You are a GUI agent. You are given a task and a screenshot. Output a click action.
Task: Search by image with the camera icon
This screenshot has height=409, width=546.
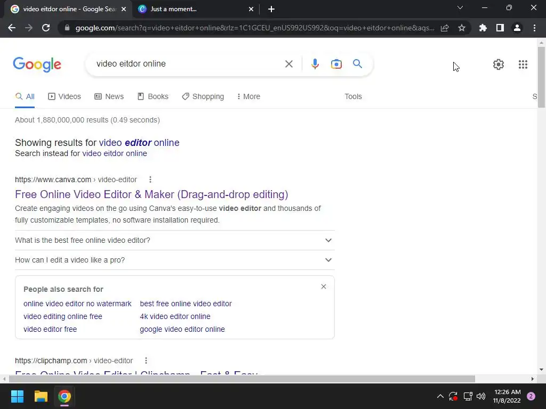(336, 64)
